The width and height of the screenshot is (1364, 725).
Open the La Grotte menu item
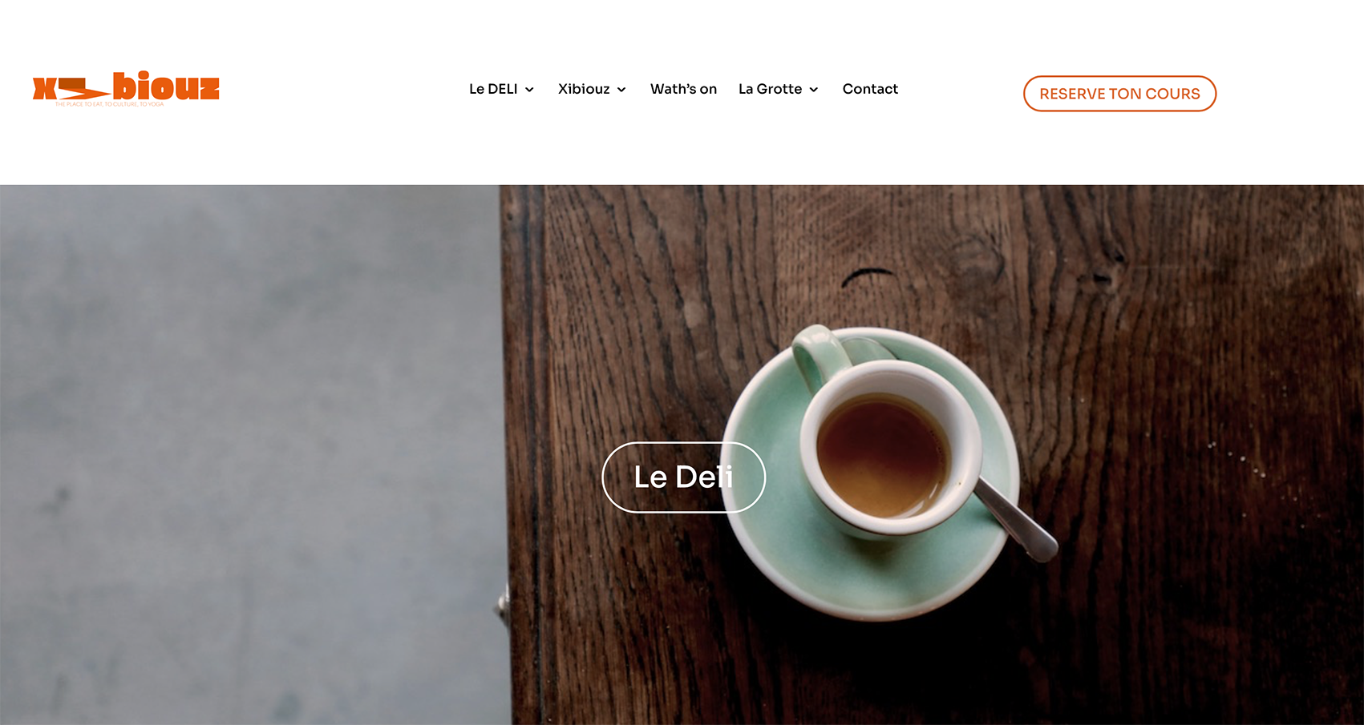point(770,89)
